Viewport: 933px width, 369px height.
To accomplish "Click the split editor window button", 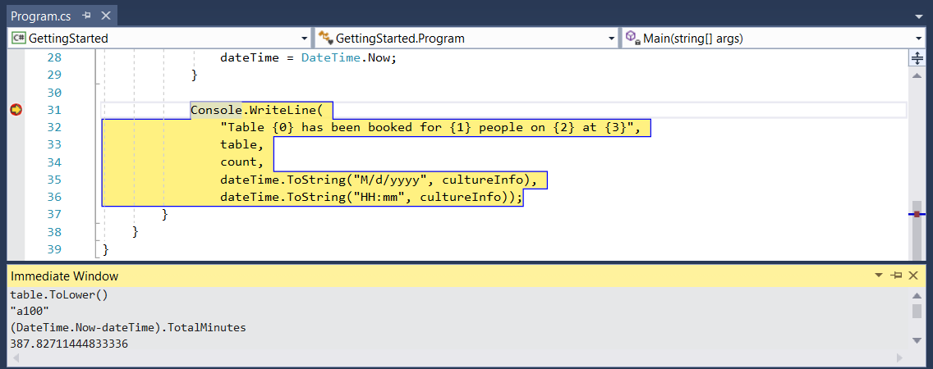I will (x=917, y=58).
